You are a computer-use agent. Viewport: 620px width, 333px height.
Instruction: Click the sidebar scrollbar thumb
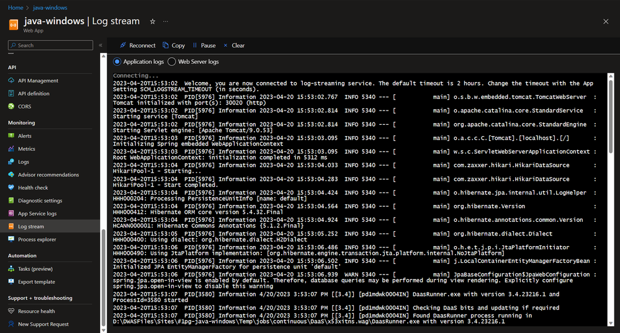[x=104, y=277]
